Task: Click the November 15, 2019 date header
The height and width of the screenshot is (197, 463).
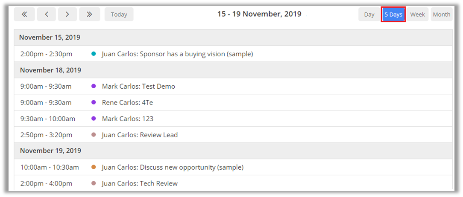Action: pos(50,38)
